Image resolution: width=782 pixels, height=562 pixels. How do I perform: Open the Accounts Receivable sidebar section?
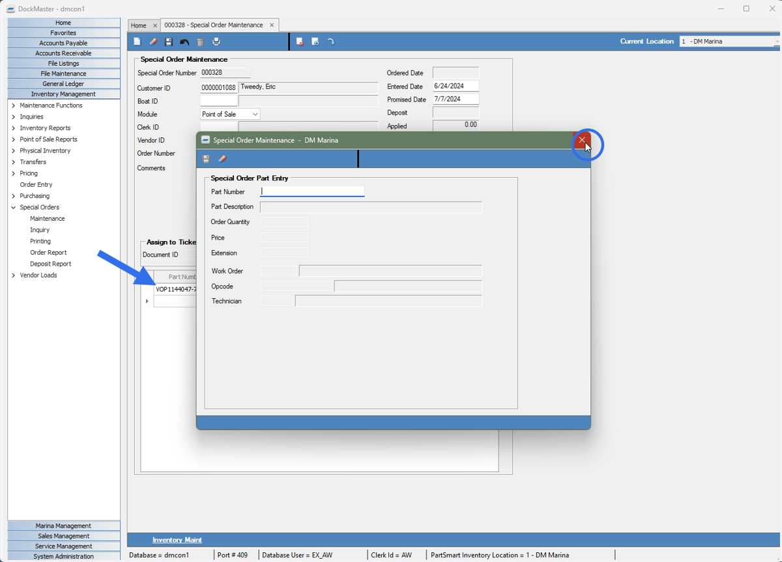click(64, 53)
